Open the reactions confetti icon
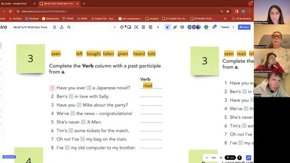This screenshot has height=163, width=290. pyautogui.click(x=175, y=27)
